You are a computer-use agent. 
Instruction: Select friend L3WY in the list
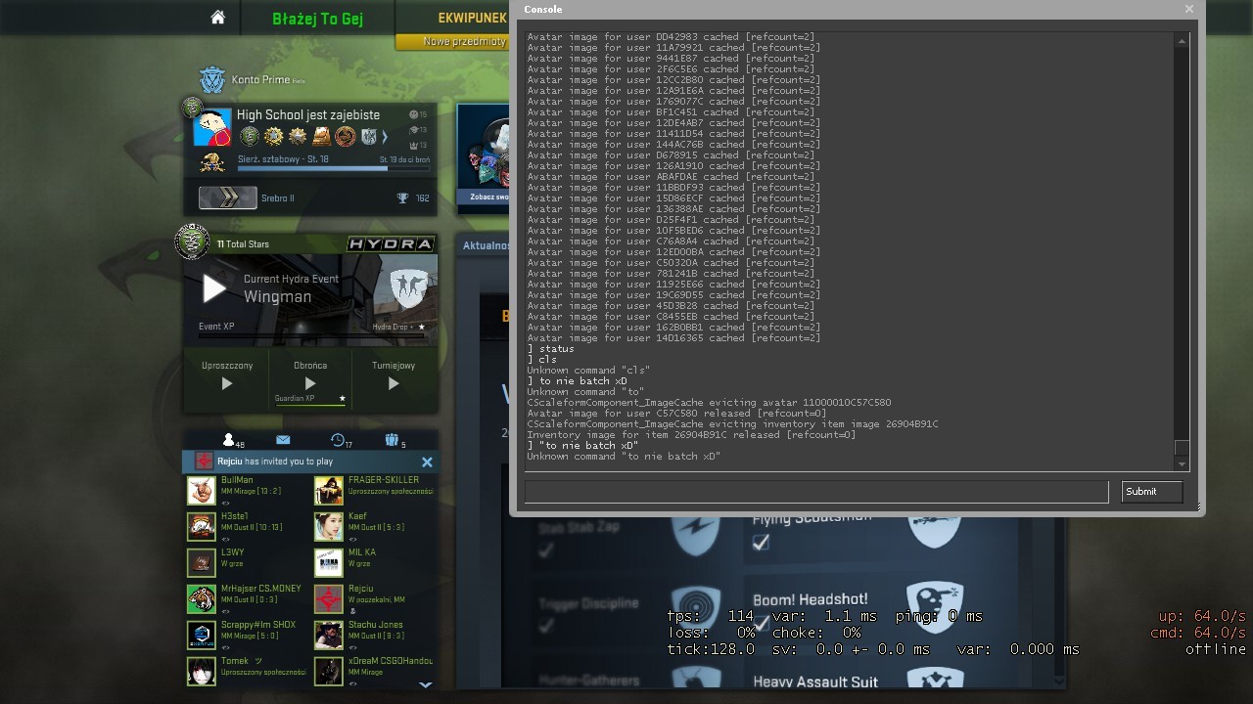(247, 563)
